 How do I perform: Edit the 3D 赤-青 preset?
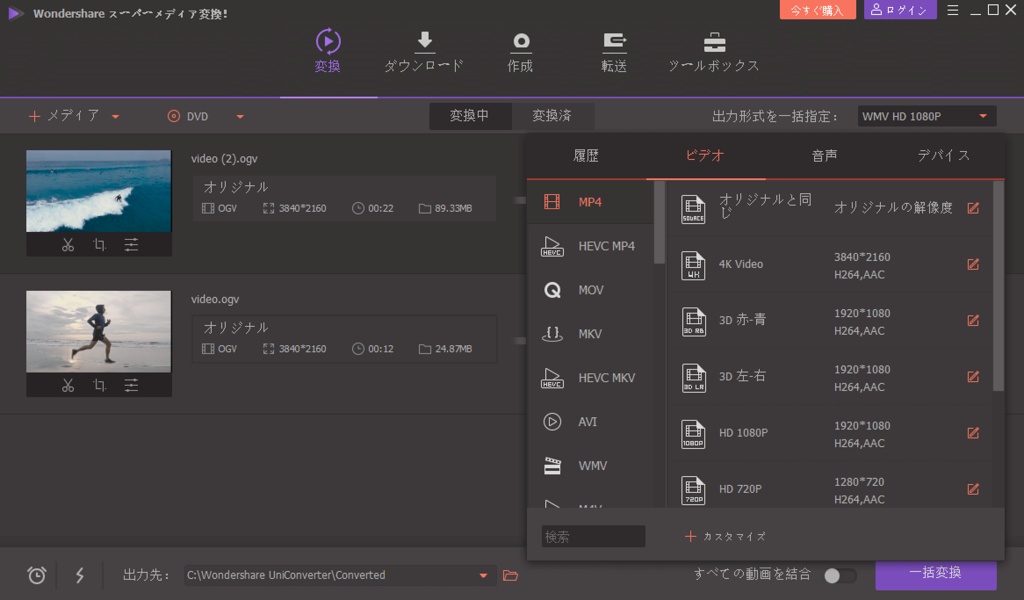(x=973, y=320)
